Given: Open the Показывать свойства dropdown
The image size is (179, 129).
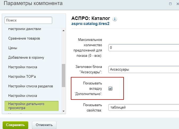Looking at the screenshot, I should (x=144, y=107).
